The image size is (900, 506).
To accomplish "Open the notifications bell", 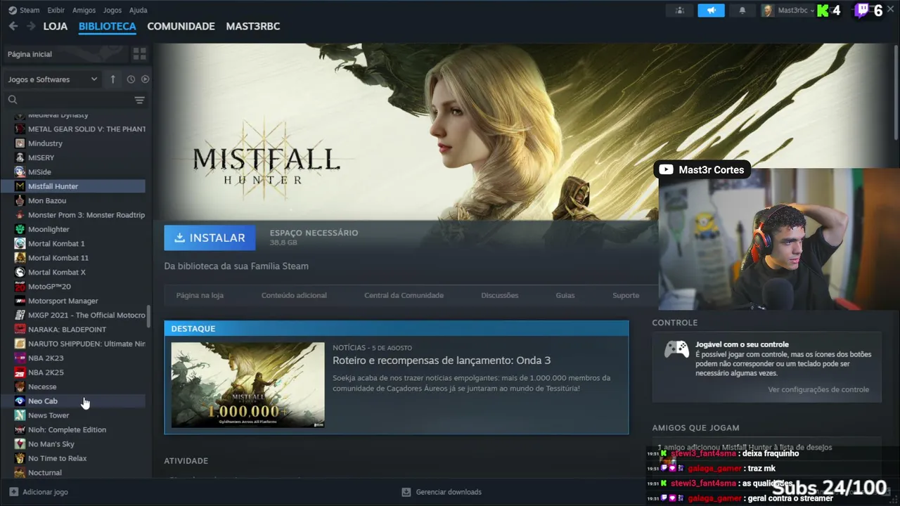I will (x=742, y=11).
